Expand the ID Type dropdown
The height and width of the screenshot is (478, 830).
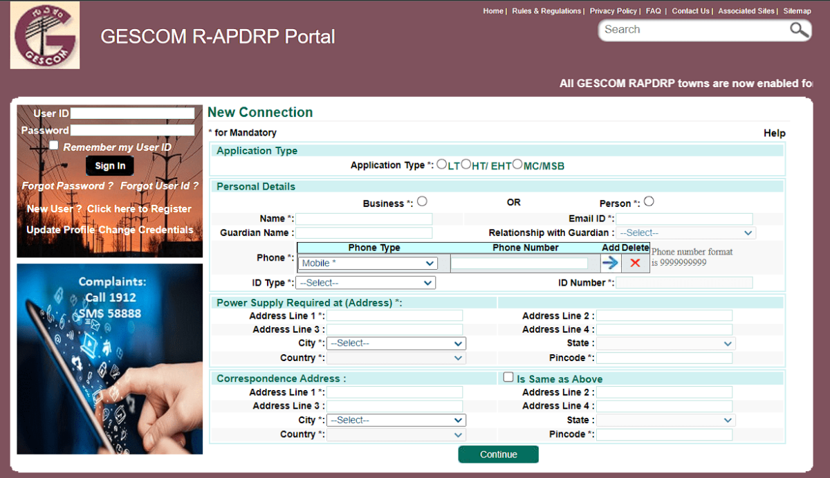pyautogui.click(x=365, y=283)
